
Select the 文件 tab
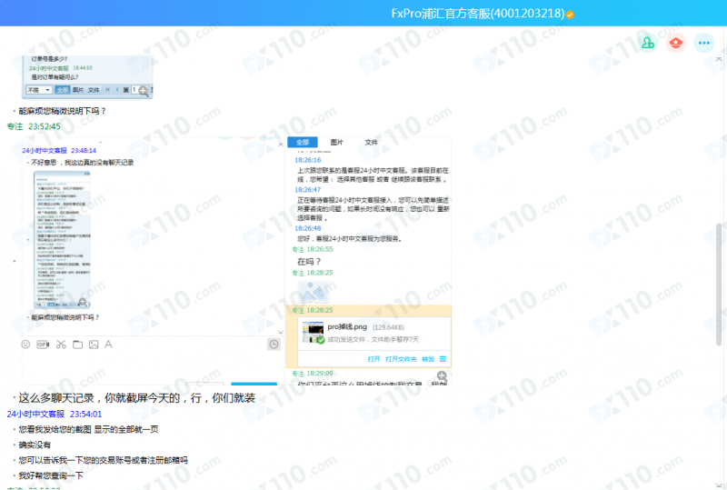pyautogui.click(x=371, y=143)
